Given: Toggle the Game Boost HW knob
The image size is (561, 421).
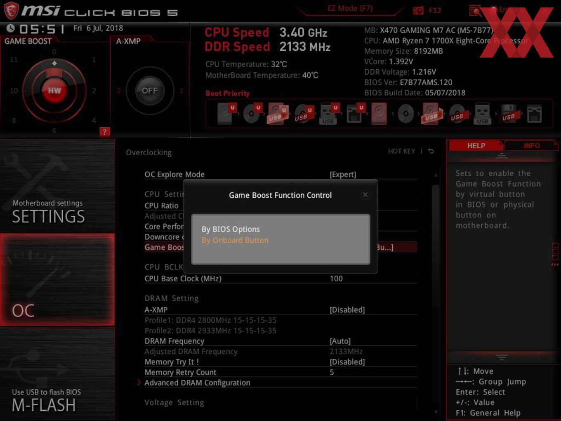Looking at the screenshot, I should 54,91.
